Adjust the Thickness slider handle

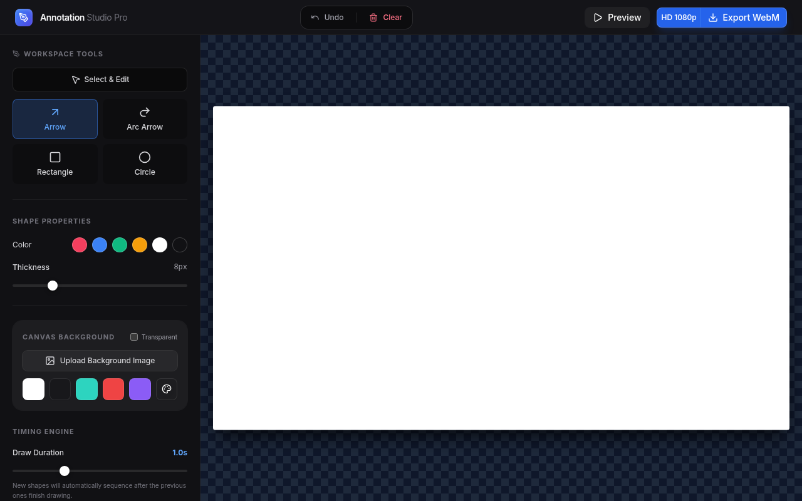[x=53, y=286]
